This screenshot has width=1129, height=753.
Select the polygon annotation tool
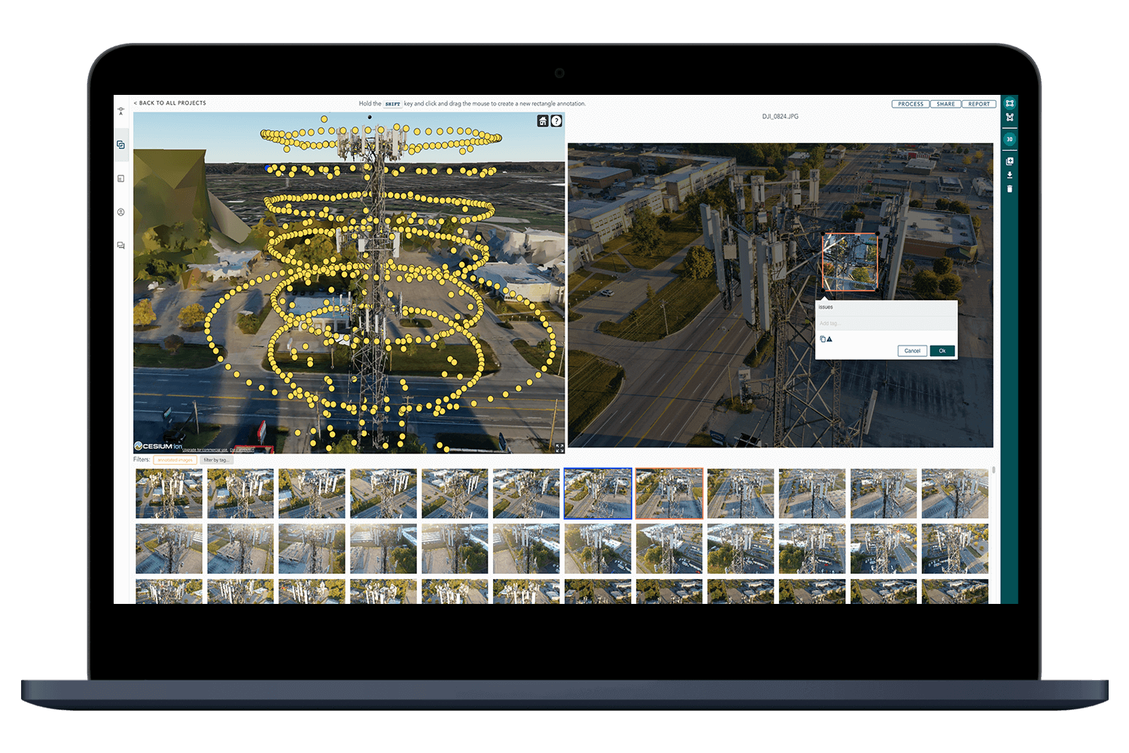(x=1009, y=117)
